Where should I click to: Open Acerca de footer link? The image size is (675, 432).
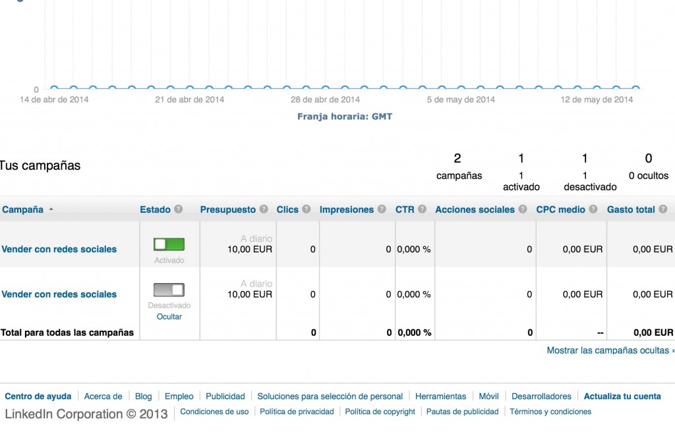coord(103,396)
